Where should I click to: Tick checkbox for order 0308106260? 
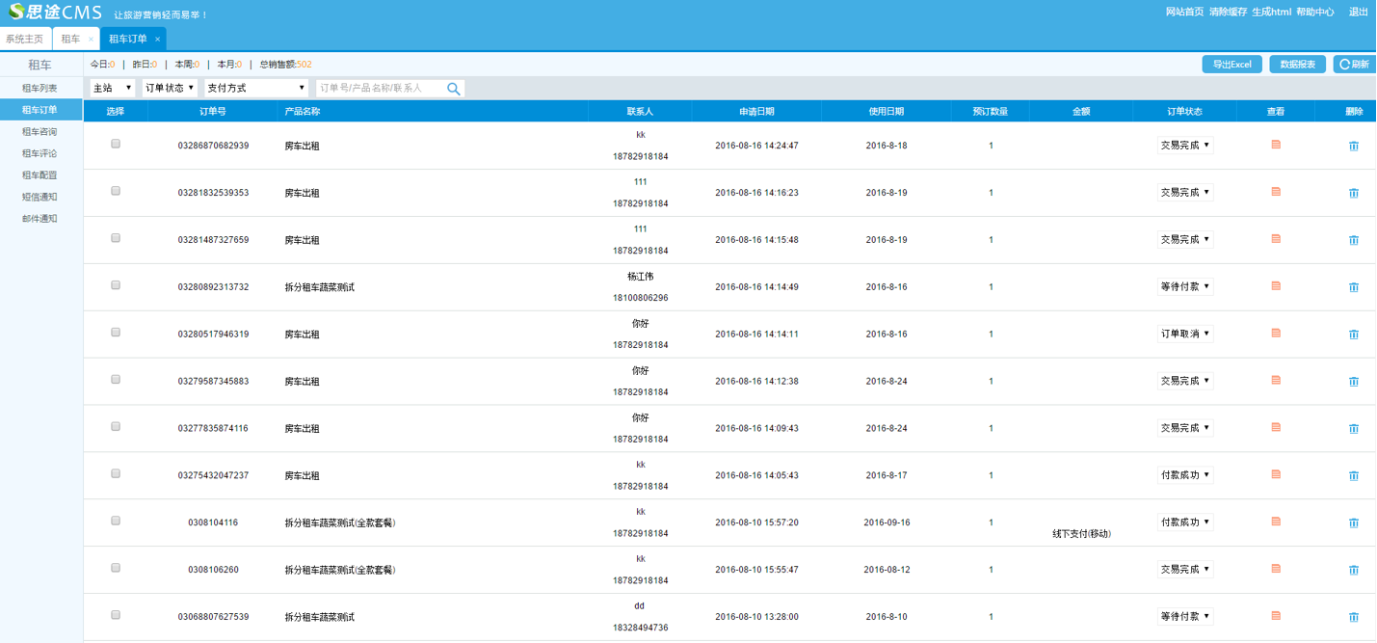coord(116,568)
